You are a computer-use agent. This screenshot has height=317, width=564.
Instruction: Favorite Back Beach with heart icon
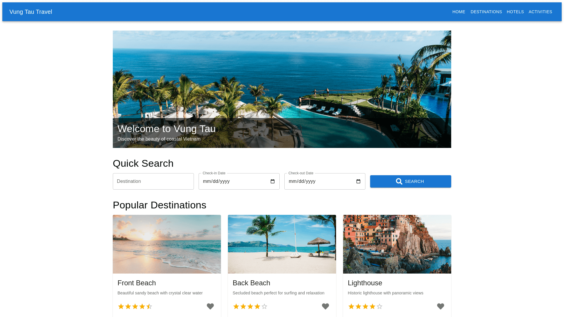click(x=325, y=306)
